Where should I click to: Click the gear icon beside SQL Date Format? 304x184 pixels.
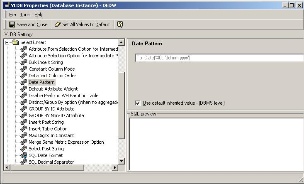(x=24, y=155)
